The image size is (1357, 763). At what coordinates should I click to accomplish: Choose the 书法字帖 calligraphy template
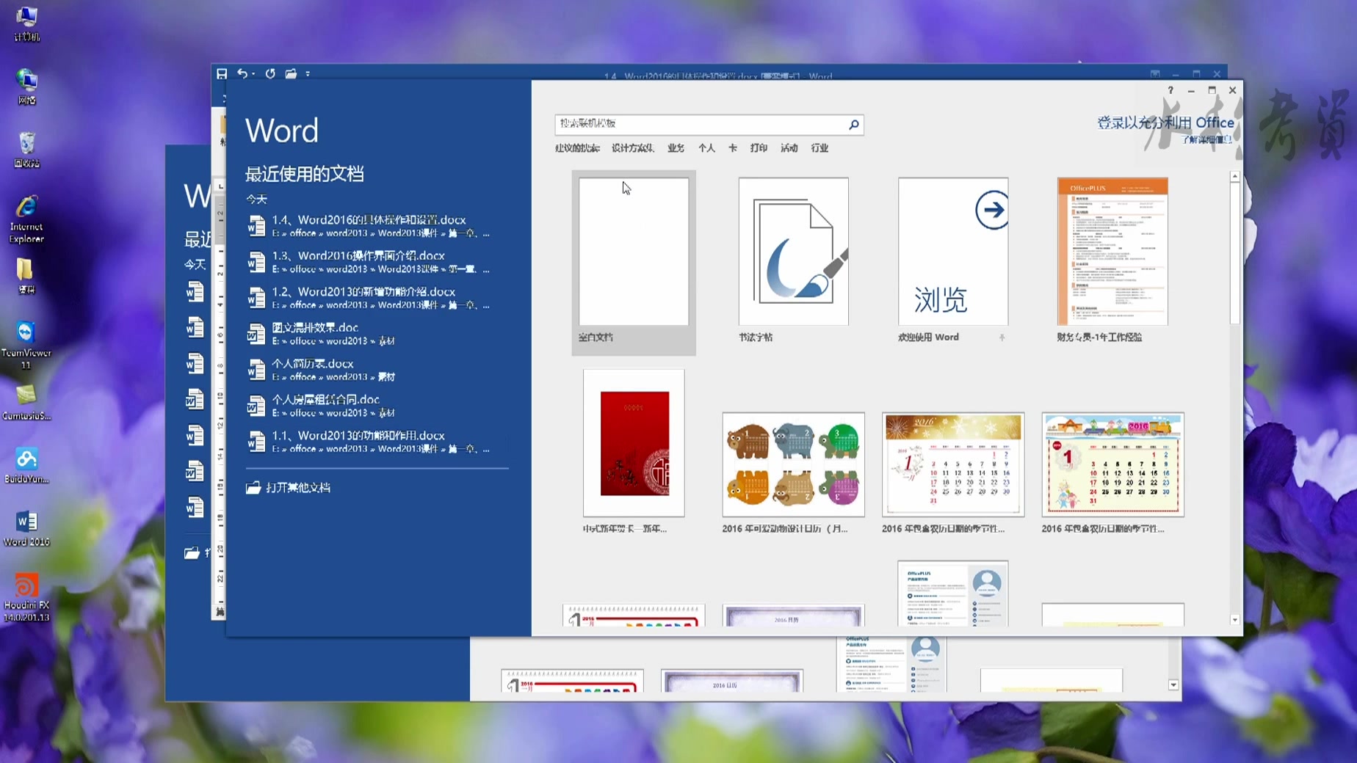coord(793,261)
